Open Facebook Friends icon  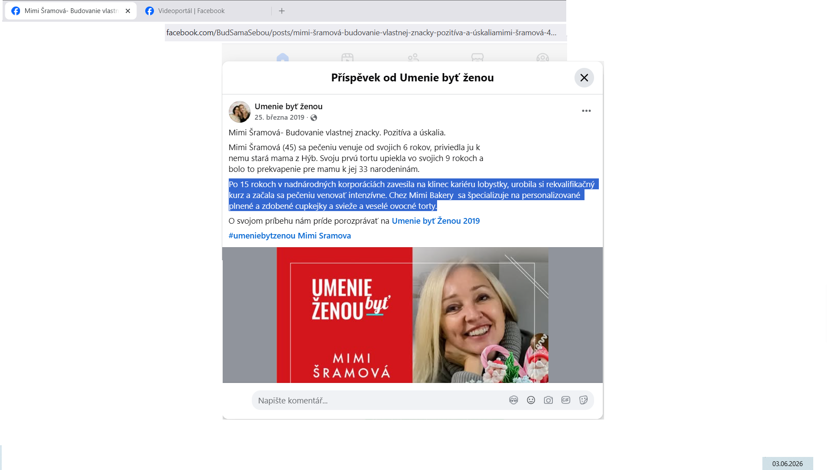tap(413, 57)
